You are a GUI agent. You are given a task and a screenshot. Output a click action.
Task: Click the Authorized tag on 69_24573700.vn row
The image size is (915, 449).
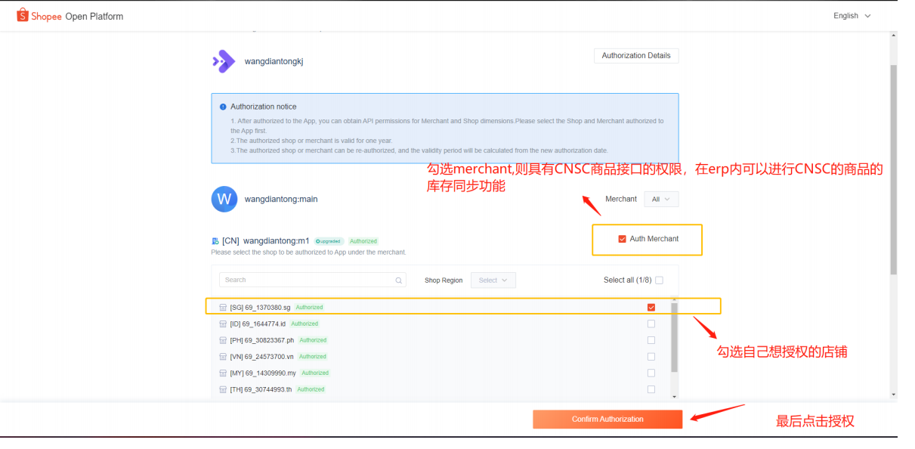tap(312, 357)
